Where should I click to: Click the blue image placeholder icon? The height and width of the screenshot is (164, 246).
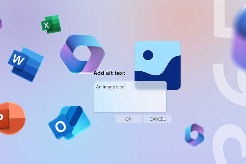pos(158,65)
